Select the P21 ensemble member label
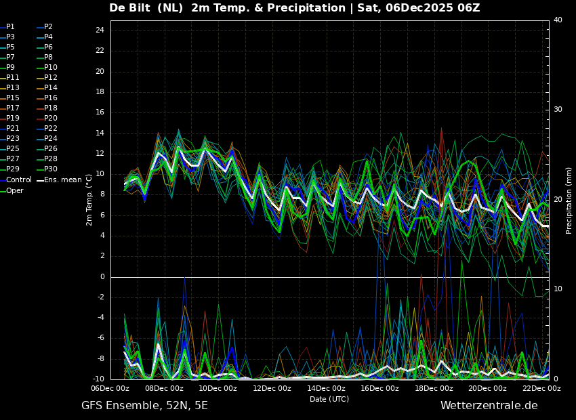576x420 pixels. pos(13,129)
